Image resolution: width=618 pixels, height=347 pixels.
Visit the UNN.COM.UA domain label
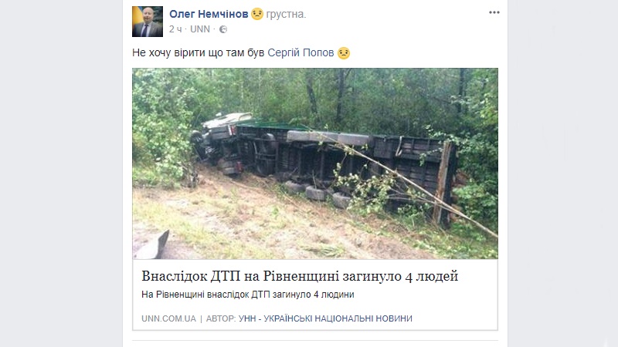tap(168, 318)
